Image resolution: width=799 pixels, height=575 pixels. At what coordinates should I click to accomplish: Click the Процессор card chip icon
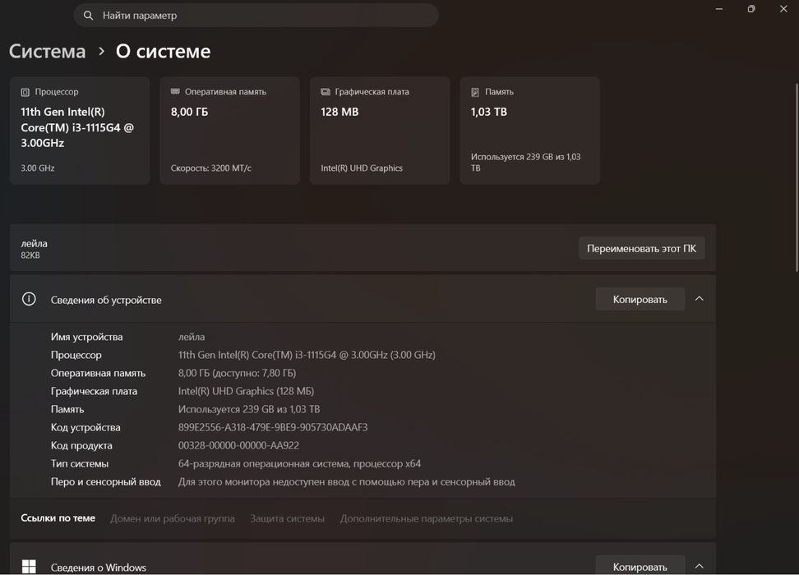pyautogui.click(x=25, y=92)
